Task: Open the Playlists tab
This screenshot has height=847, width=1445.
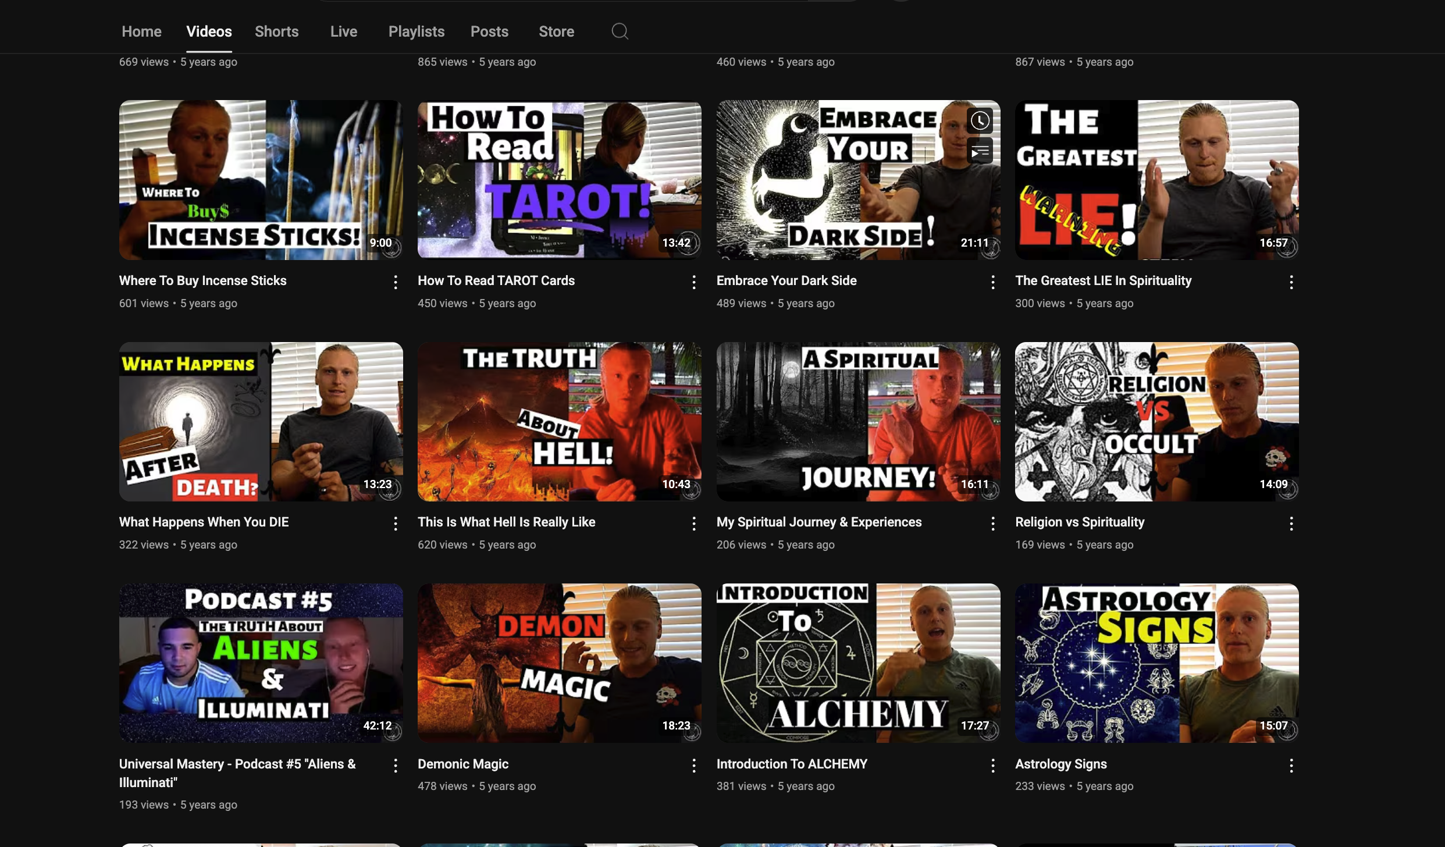Action: [x=416, y=31]
